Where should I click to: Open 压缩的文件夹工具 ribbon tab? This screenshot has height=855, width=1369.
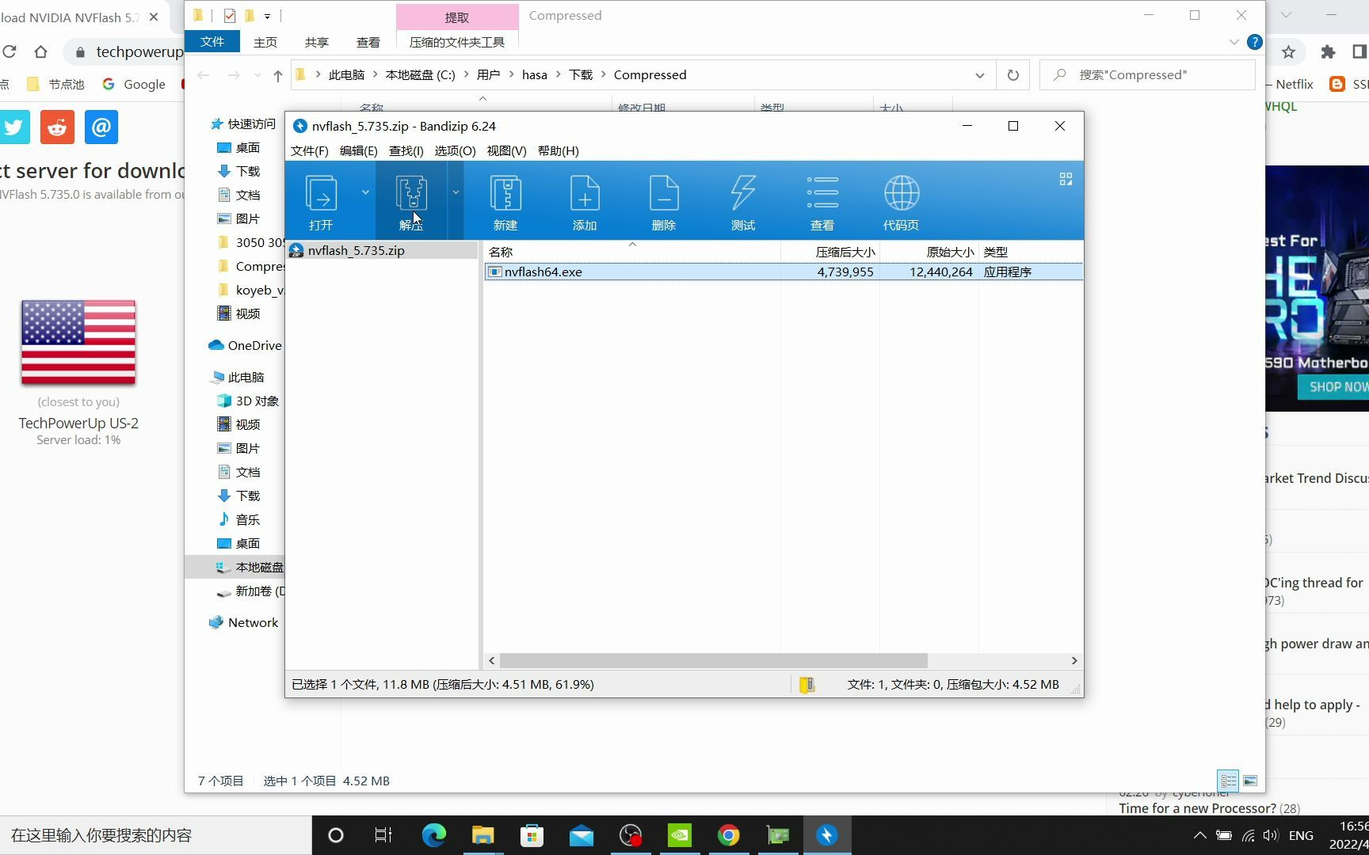pos(457,42)
